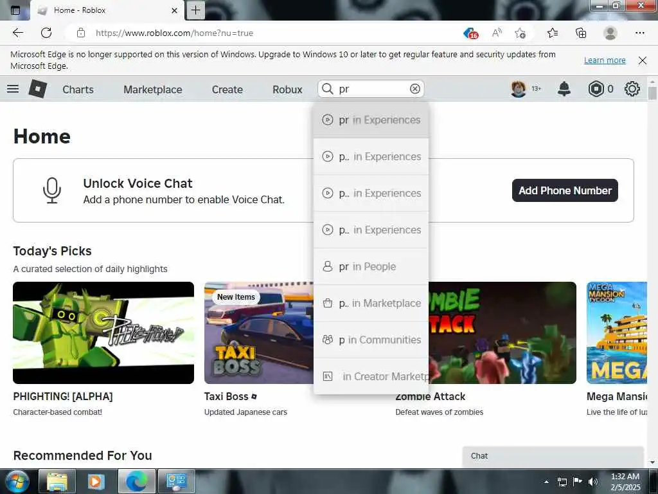Open the Mega Mansion Tycoon thumbnail
Image resolution: width=658 pixels, height=494 pixels.
click(x=617, y=333)
